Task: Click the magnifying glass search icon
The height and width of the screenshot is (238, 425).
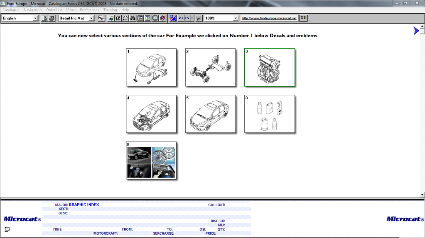Action: pyautogui.click(x=125, y=18)
